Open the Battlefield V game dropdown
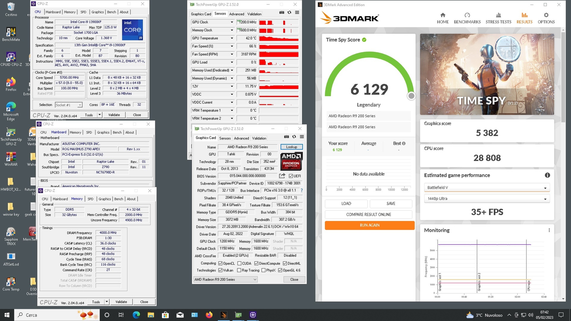 coord(487,188)
